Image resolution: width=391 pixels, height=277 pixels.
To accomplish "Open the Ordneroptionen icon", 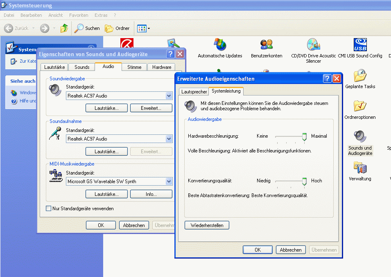I will click(x=360, y=106).
